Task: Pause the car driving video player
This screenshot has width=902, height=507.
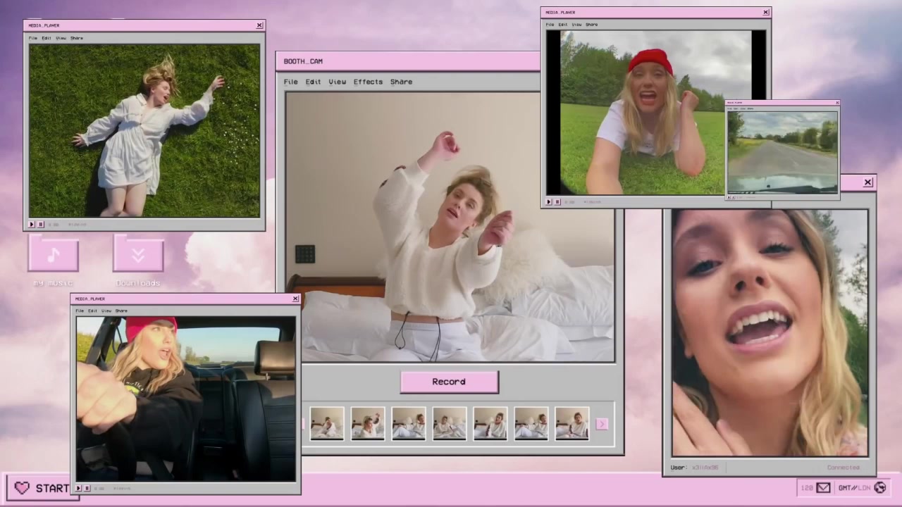Action: pyautogui.click(x=87, y=488)
